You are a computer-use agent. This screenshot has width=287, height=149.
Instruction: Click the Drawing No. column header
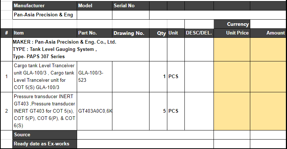(131, 33)
